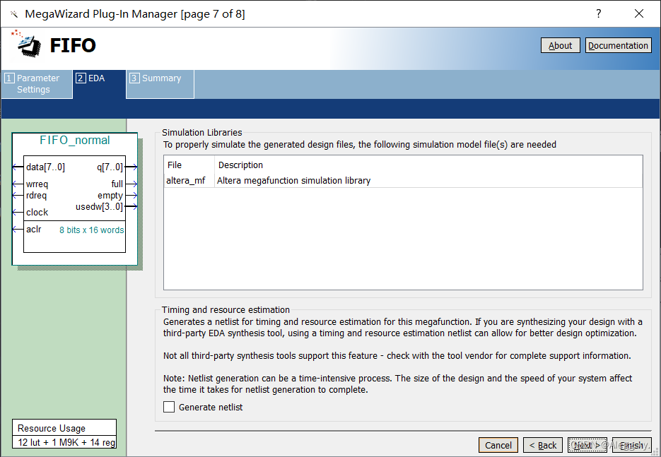Click the wizard icon in title bar
This screenshot has width=661, height=457.
pos(14,14)
